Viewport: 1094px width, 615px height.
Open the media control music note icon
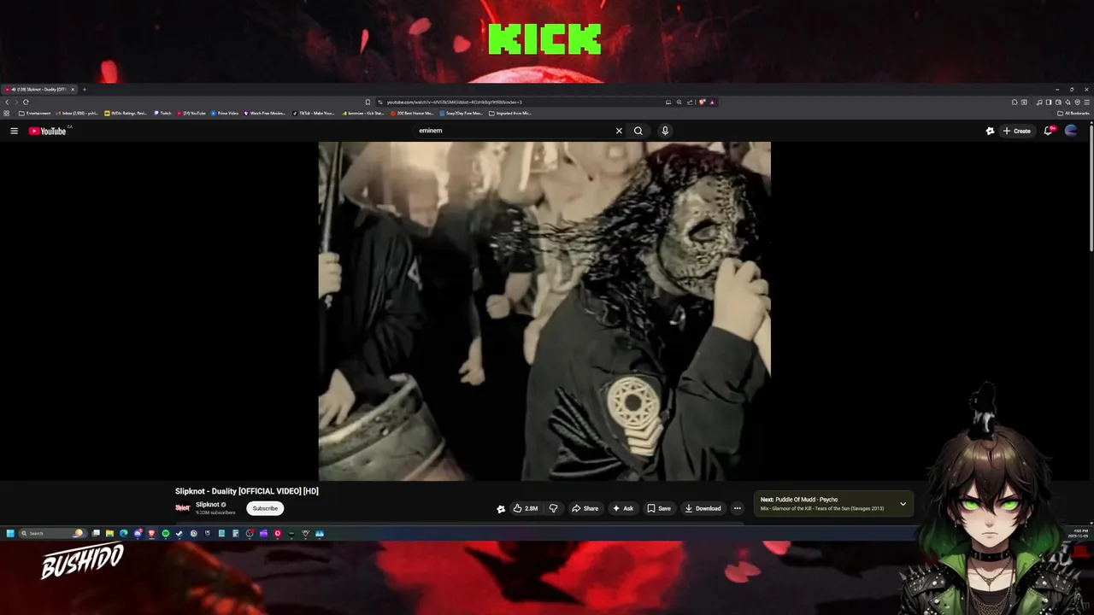1039,102
